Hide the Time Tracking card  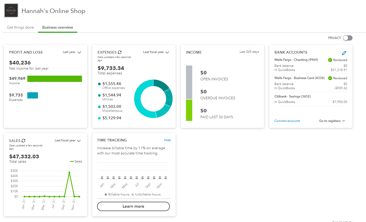168,140
